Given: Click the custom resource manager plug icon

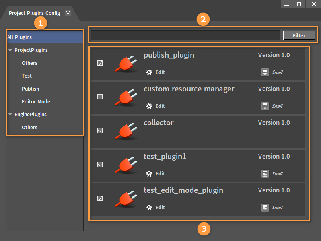Looking at the screenshot, I should coord(126,97).
